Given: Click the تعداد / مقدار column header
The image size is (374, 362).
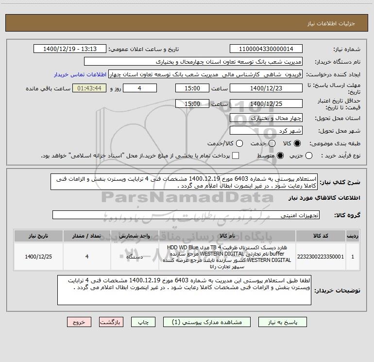Looking at the screenshot, I should point(87,236).
